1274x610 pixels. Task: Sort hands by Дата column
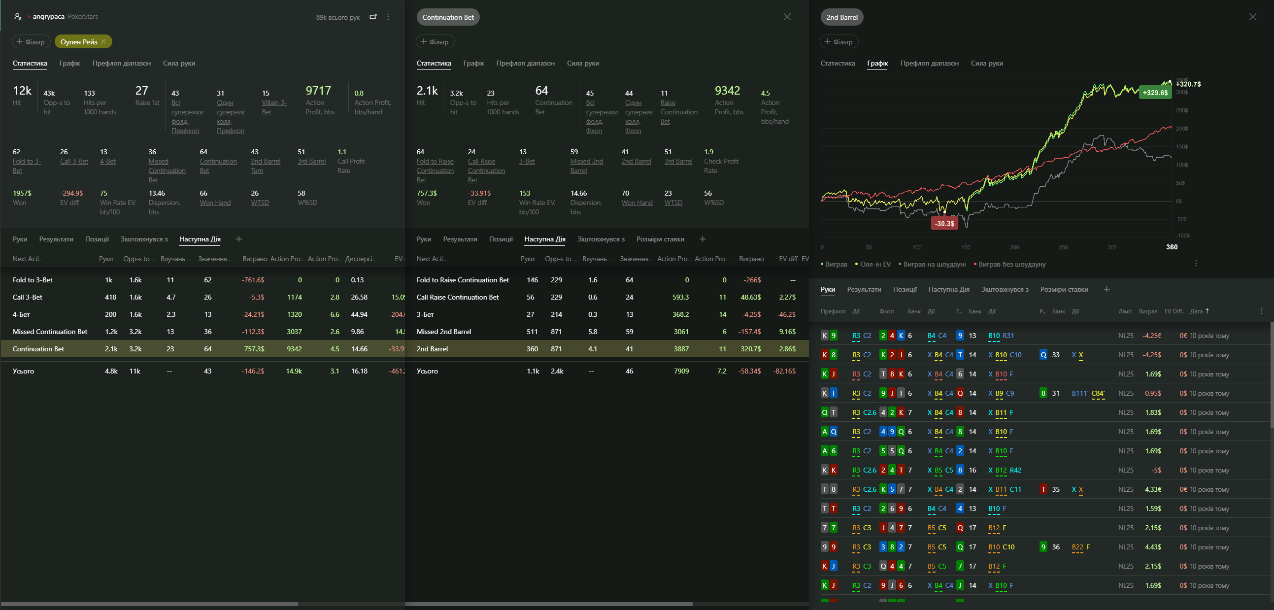coord(1199,311)
